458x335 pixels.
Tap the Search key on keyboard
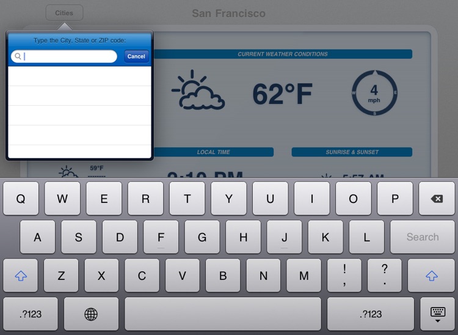tap(423, 237)
